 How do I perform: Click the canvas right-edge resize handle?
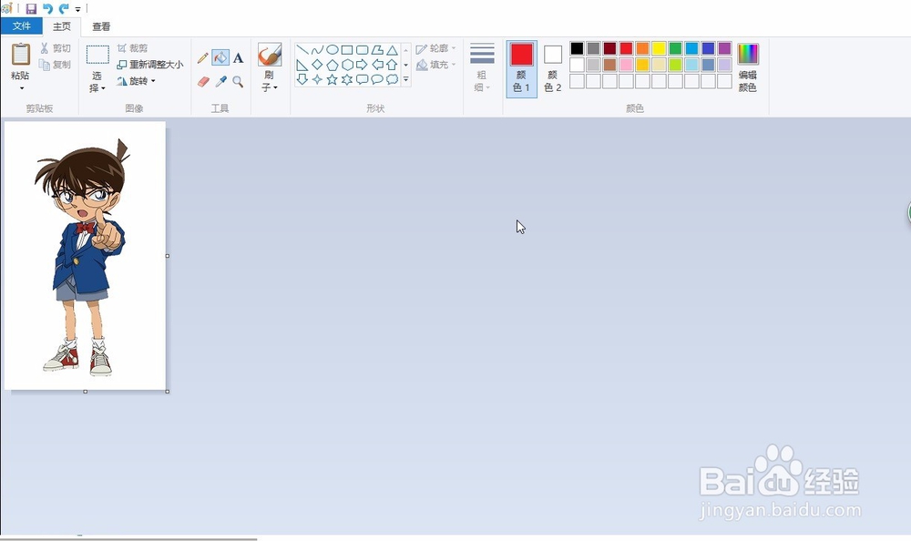pos(168,256)
